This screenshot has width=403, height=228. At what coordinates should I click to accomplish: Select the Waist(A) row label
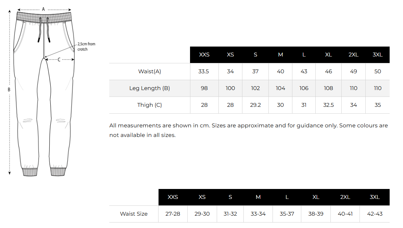pyautogui.click(x=150, y=72)
